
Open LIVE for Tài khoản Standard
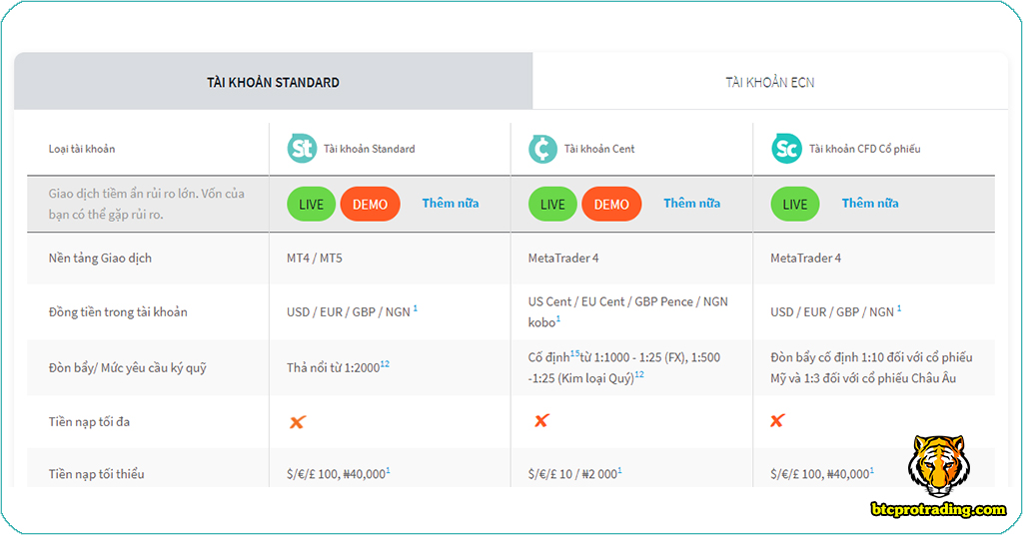pos(312,204)
